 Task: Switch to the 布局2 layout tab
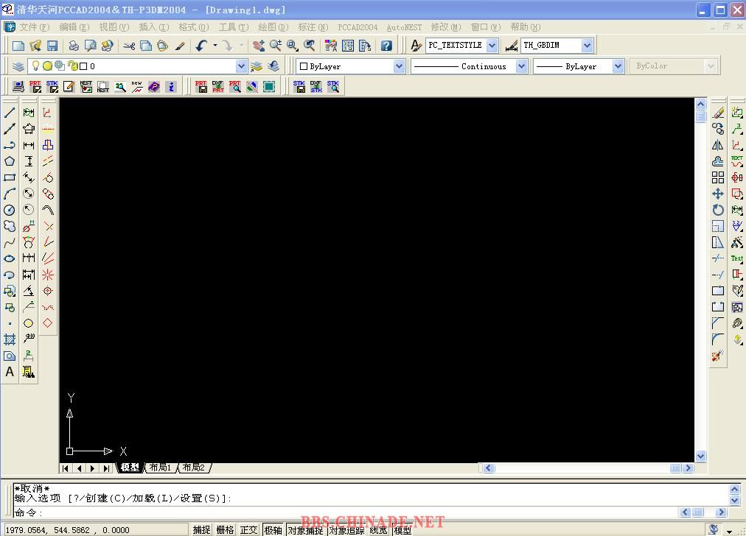coord(193,468)
